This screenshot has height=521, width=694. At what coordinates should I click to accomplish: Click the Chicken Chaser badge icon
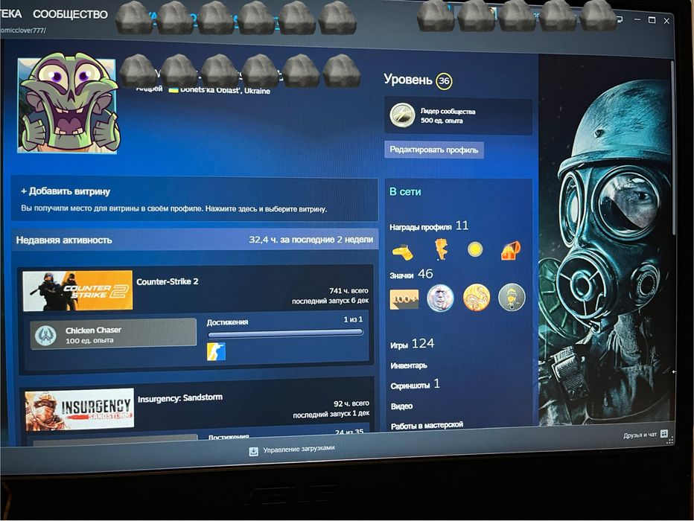pos(45,335)
